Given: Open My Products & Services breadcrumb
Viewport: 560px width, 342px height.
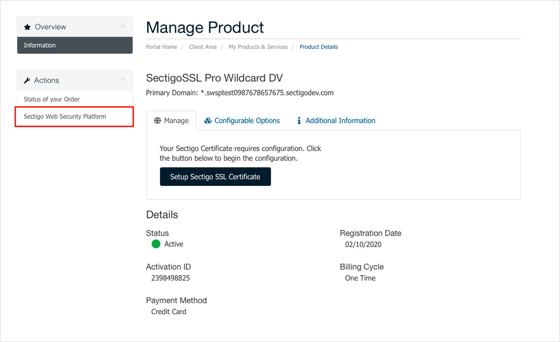Looking at the screenshot, I should pyautogui.click(x=258, y=47).
